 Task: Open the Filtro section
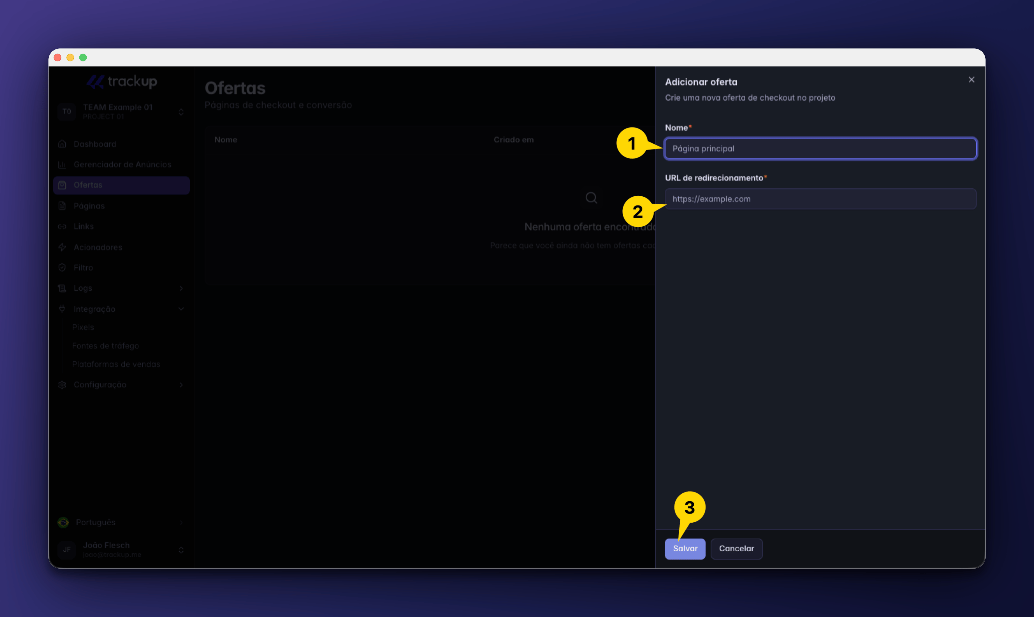tap(121, 268)
